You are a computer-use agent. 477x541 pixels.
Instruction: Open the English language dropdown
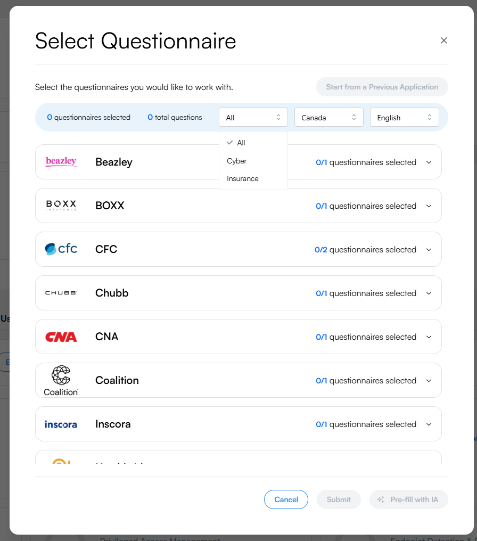pos(404,117)
